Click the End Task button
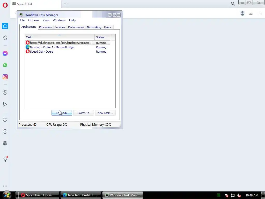 (62, 113)
